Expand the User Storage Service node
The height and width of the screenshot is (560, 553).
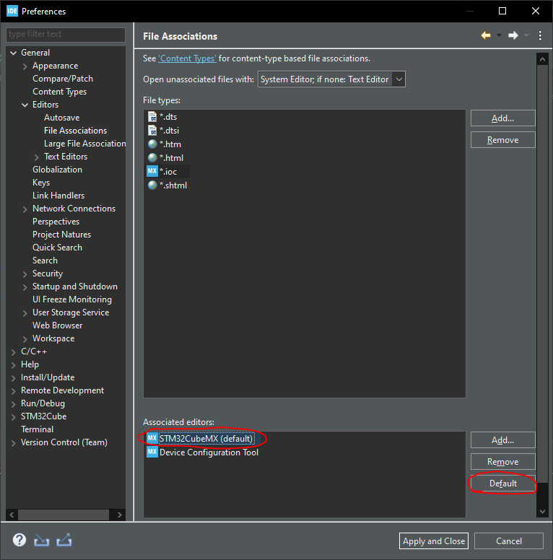pos(25,313)
